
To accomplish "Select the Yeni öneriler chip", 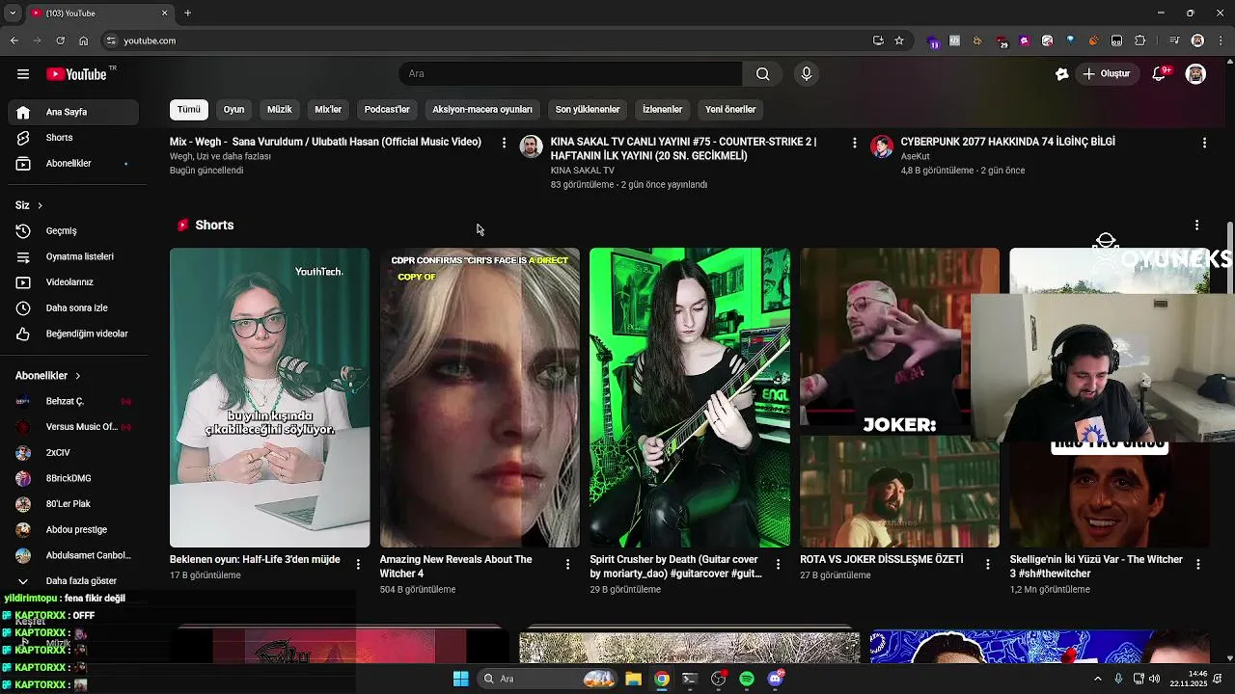I will point(730,110).
